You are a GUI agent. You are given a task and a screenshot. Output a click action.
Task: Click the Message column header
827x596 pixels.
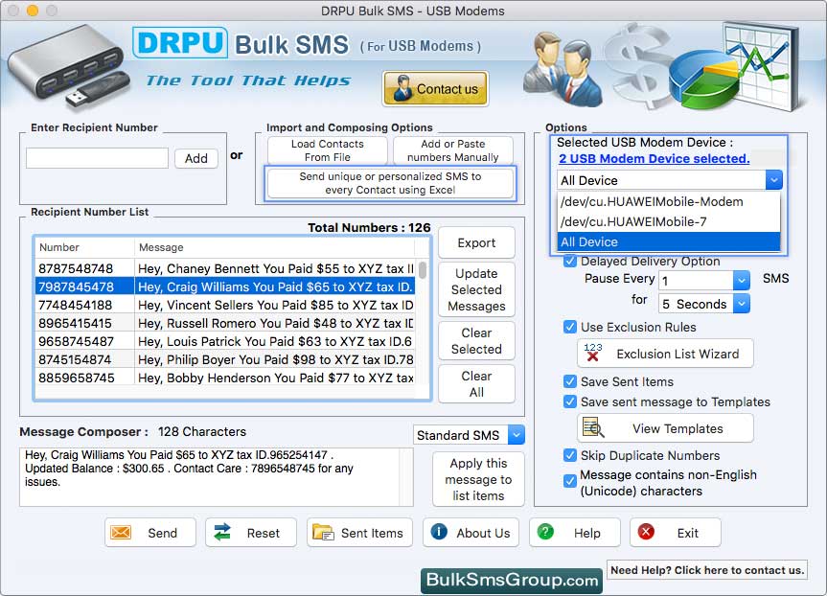click(275, 247)
